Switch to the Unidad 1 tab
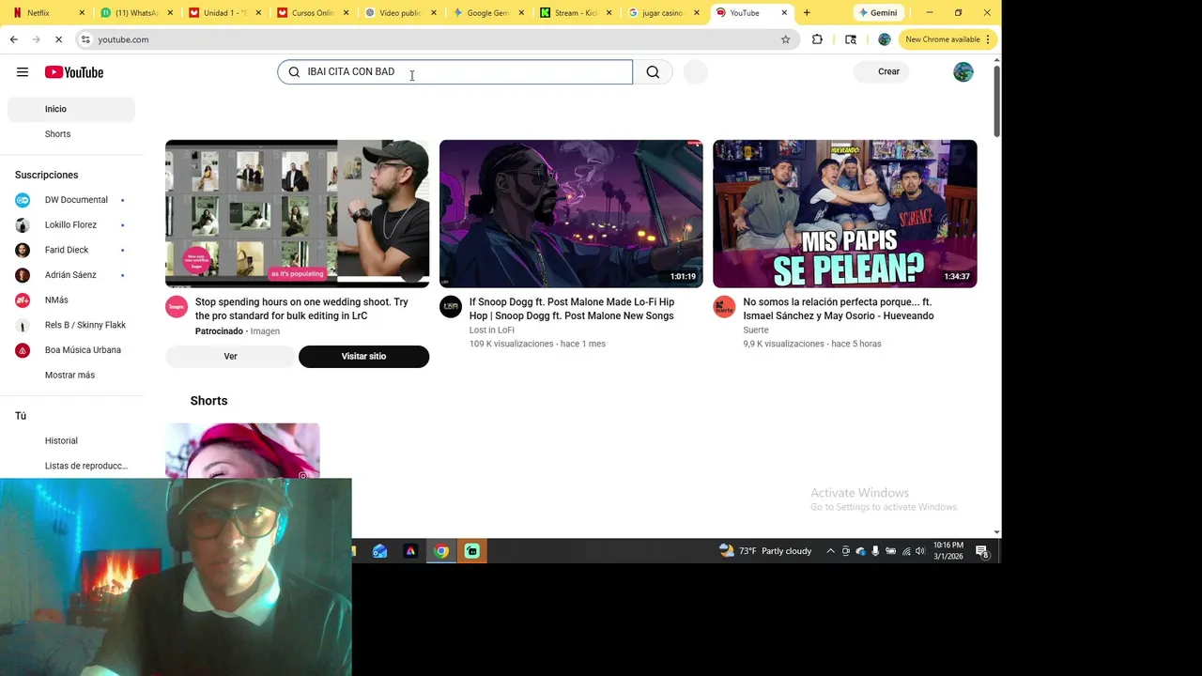1202x676 pixels. pos(225,13)
